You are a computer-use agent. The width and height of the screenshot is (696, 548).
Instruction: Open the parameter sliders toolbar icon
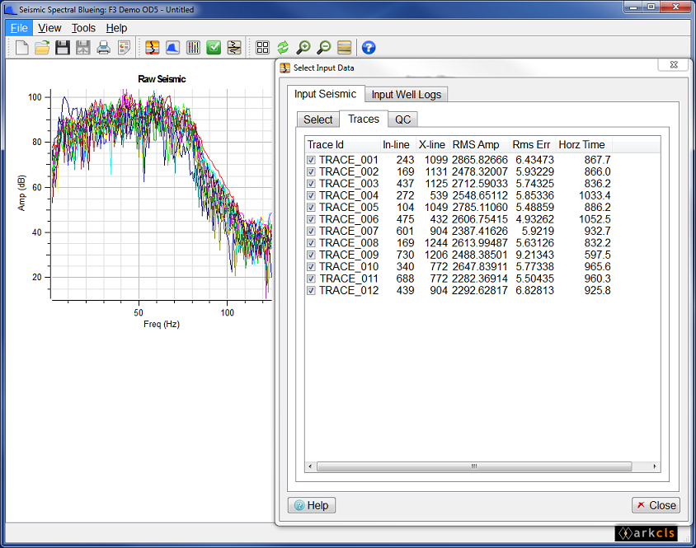click(193, 48)
